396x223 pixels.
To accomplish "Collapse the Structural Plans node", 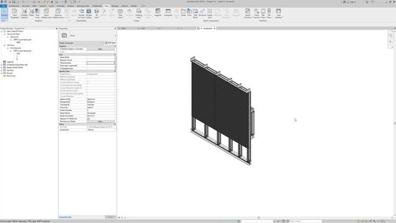I will (4, 34).
